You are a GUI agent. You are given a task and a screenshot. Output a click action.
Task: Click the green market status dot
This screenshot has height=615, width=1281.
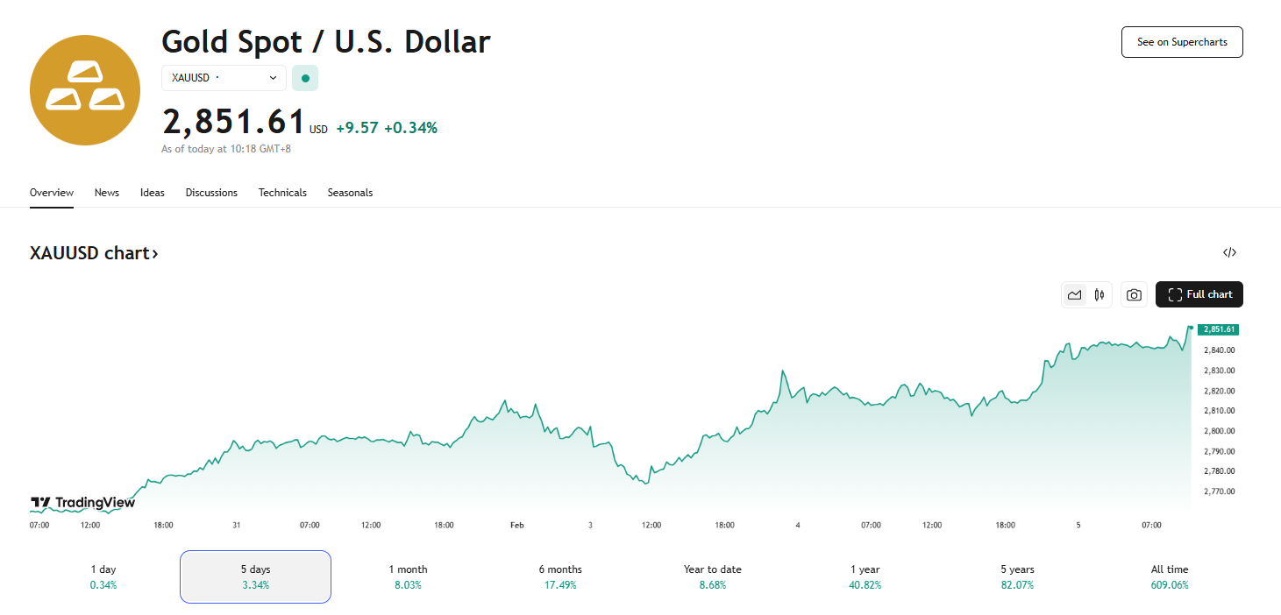coord(305,78)
